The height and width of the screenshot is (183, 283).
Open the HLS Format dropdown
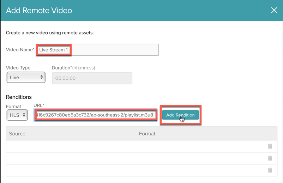[x=17, y=115]
